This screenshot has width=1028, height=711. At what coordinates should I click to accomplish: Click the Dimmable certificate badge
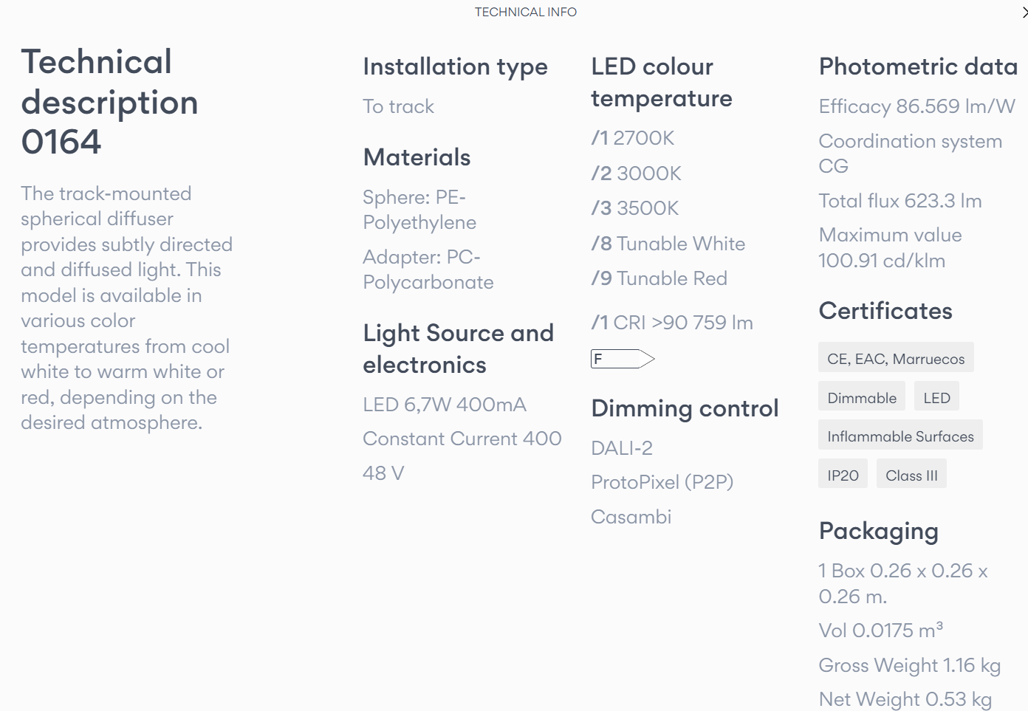(862, 396)
